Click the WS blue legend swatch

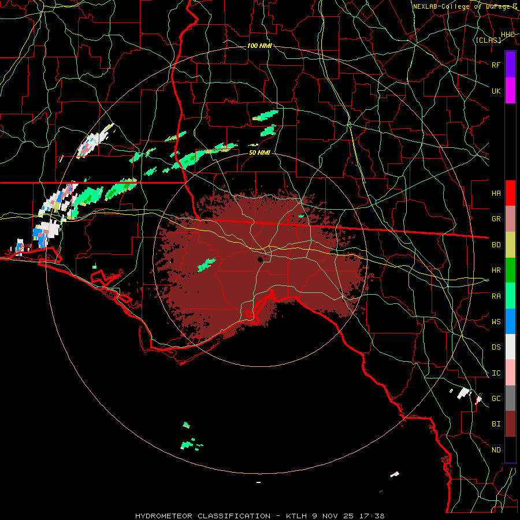(x=510, y=321)
